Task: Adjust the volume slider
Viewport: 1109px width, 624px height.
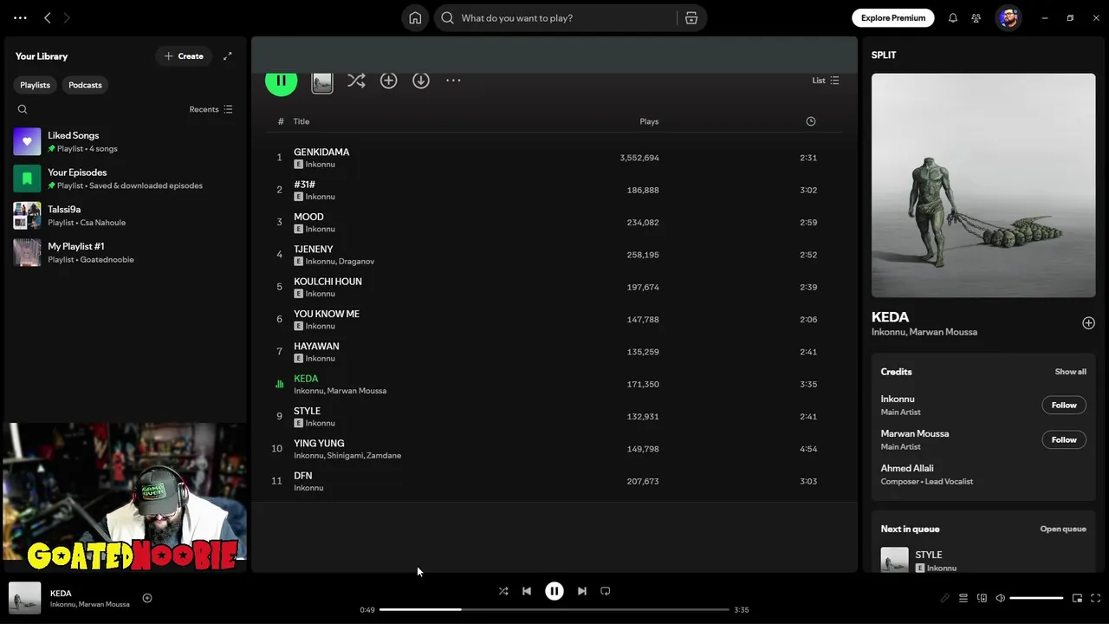Action: point(1036,598)
